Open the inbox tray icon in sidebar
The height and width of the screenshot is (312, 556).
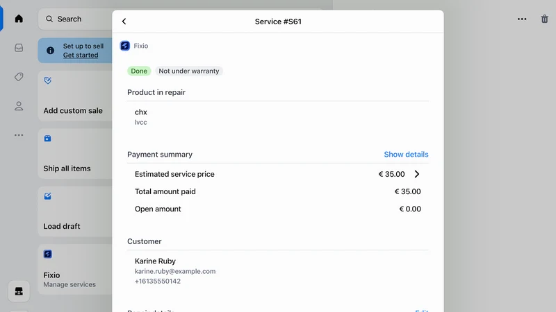pos(19,48)
